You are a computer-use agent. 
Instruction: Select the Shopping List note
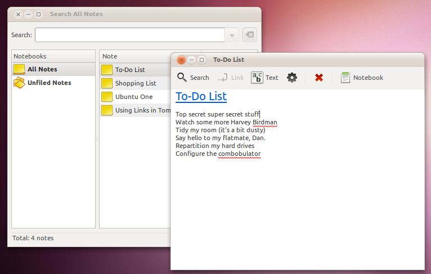point(135,83)
